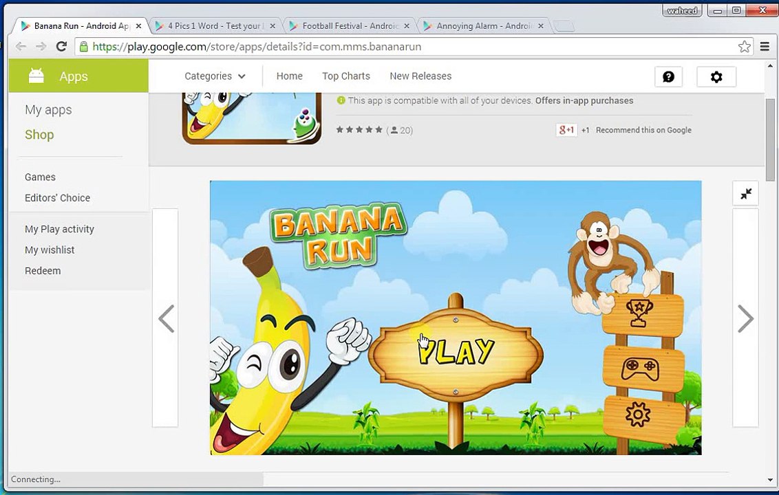Open Editors' Choice
Screen dimensions: 779x495
(x=58, y=197)
